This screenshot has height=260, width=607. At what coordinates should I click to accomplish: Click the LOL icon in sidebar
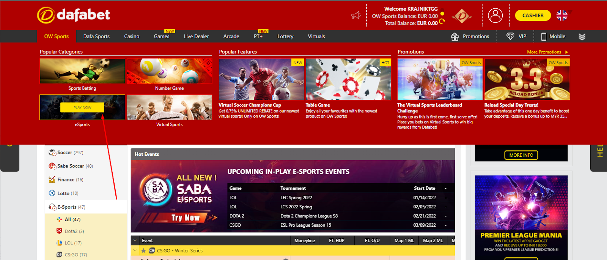point(59,243)
